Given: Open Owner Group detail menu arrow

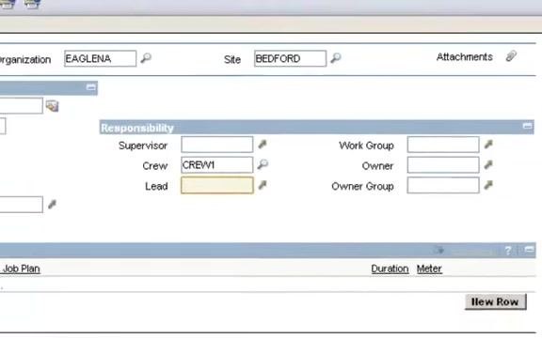Looking at the screenshot, I should pos(488,185).
